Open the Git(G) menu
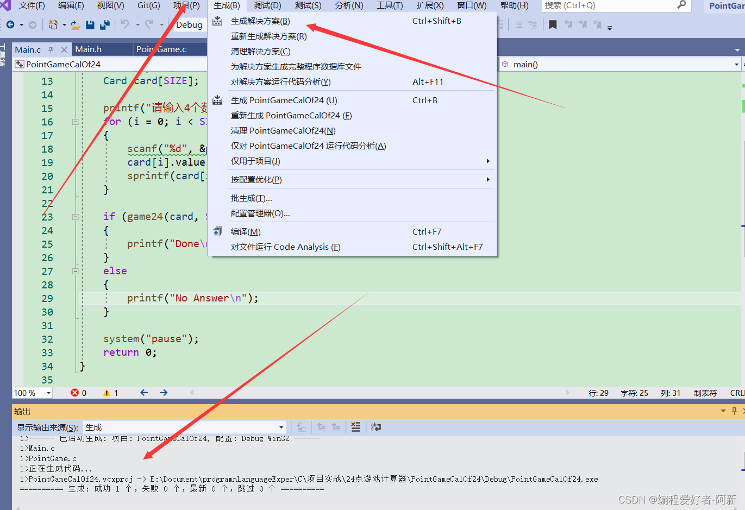This screenshot has width=745, height=510. [x=148, y=5]
